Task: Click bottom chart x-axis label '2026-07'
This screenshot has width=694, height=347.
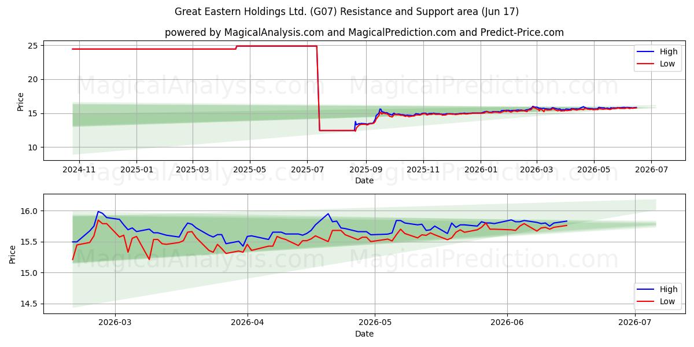Action: [x=635, y=323]
